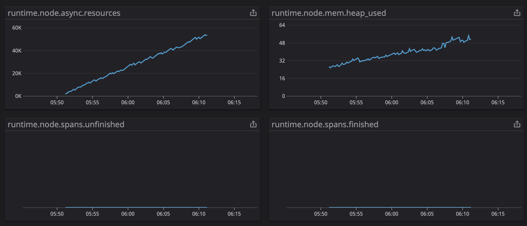Image resolution: width=527 pixels, height=226 pixels.
Task: Open the runtime.node.spans.finished title
Action: [325, 124]
